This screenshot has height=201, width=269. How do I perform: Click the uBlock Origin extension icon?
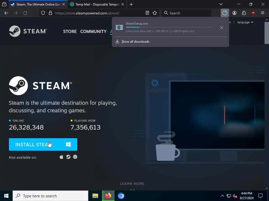pos(253,13)
